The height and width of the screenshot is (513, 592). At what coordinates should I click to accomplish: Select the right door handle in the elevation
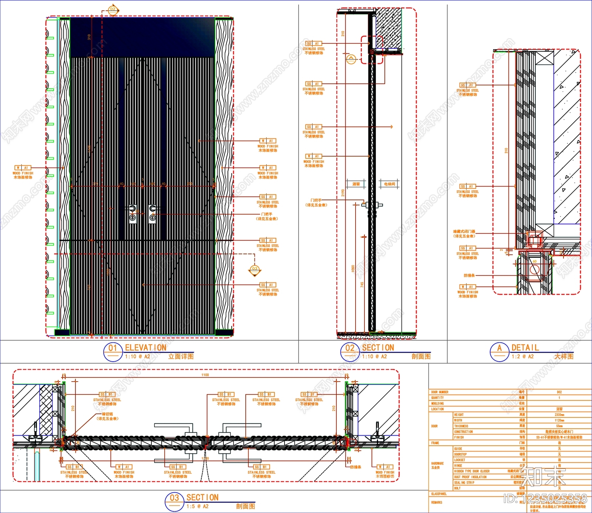(x=152, y=214)
